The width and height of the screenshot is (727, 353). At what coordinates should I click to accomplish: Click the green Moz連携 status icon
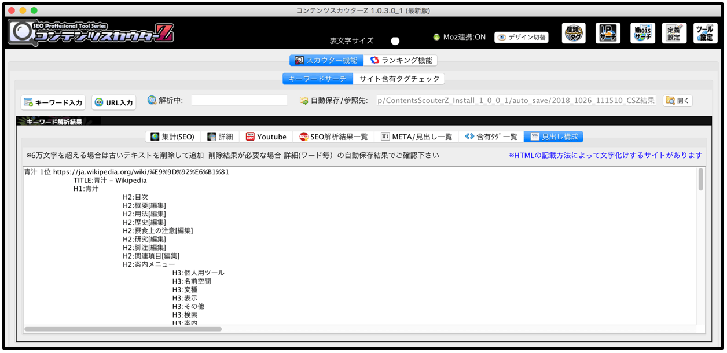(x=436, y=37)
